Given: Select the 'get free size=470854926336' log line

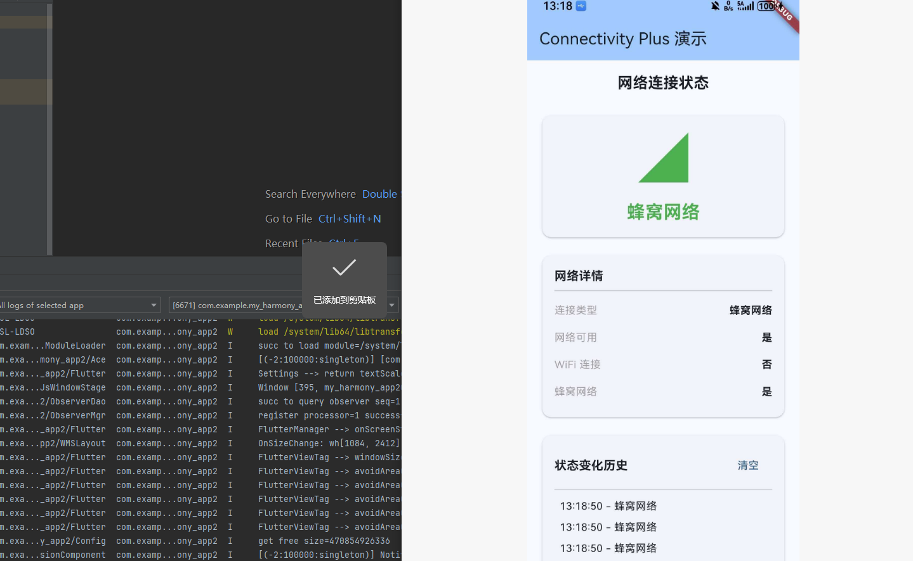Looking at the screenshot, I should point(324,541).
